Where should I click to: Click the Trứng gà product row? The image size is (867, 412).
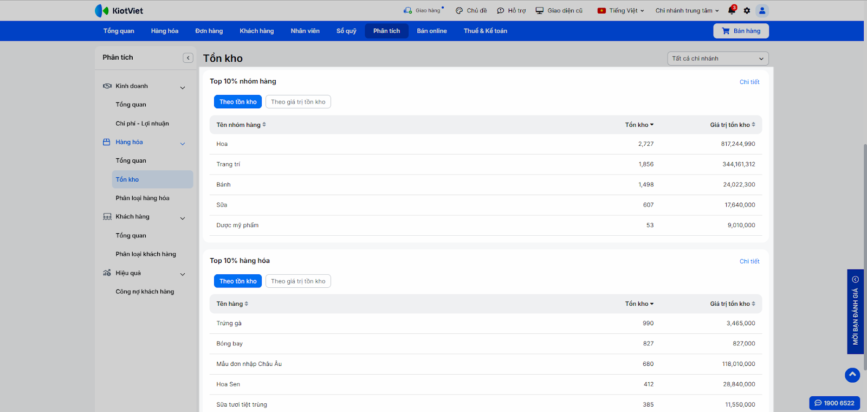[x=486, y=324]
